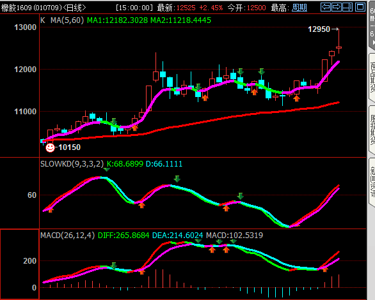Select the DEA:214.6024 value
The image size is (375, 300).
click(178, 236)
